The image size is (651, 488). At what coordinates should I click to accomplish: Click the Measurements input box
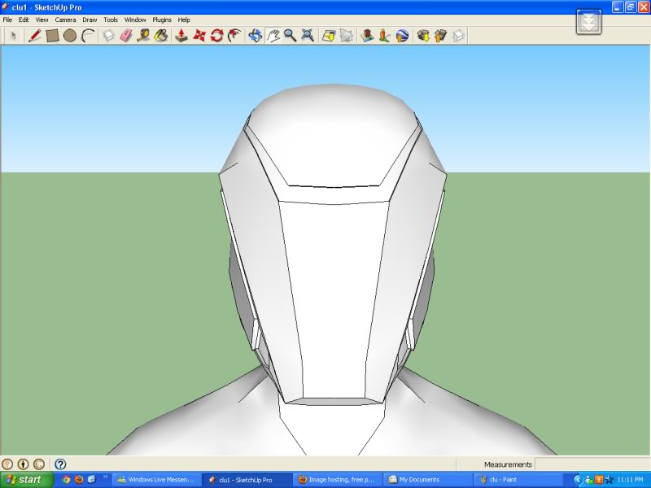(x=592, y=464)
